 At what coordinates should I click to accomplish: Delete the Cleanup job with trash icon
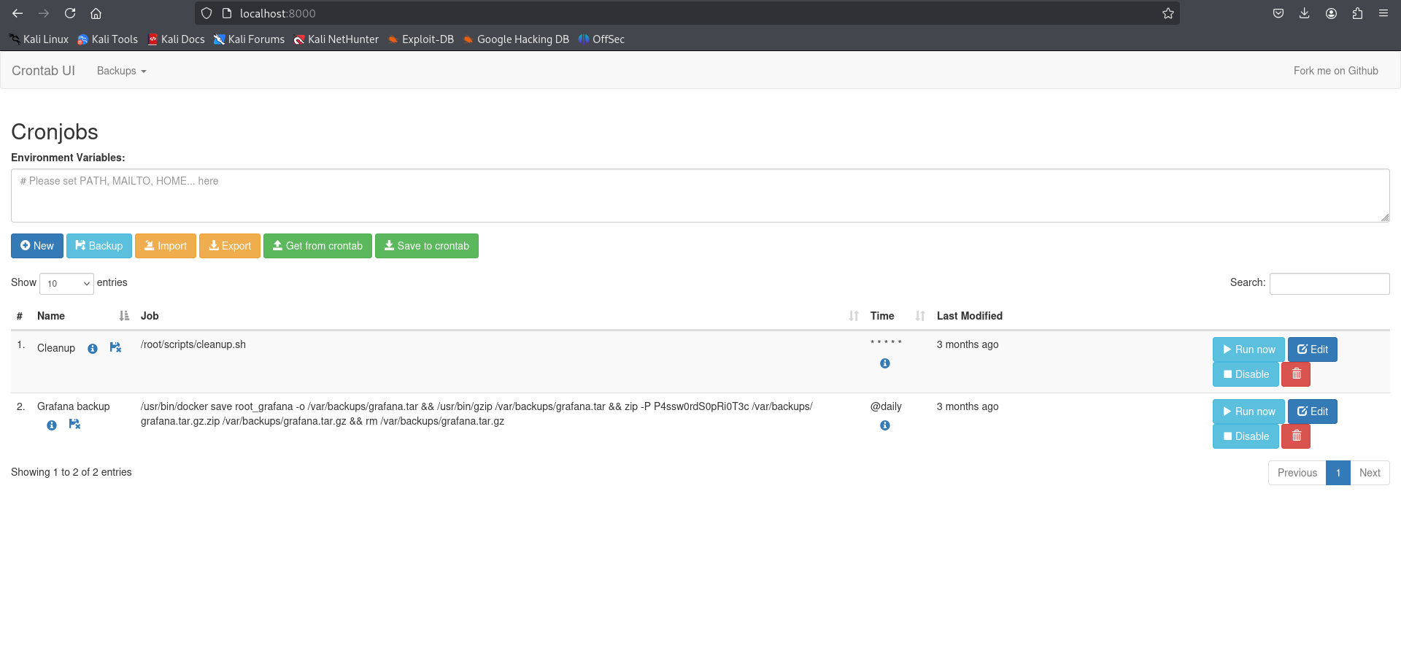coord(1296,374)
